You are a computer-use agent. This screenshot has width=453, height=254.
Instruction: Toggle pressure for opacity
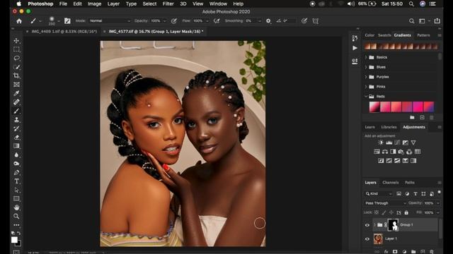[x=174, y=20]
